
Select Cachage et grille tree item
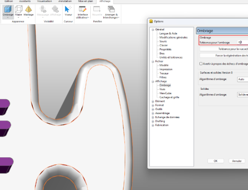tap(169, 97)
